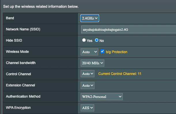Click the Band row label
This screenshot has width=176, height=114.
(10, 18)
